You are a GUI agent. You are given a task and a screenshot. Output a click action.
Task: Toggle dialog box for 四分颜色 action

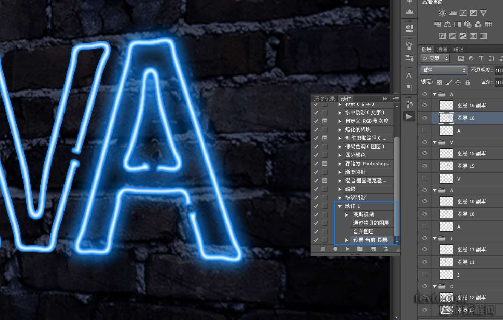click(x=325, y=155)
